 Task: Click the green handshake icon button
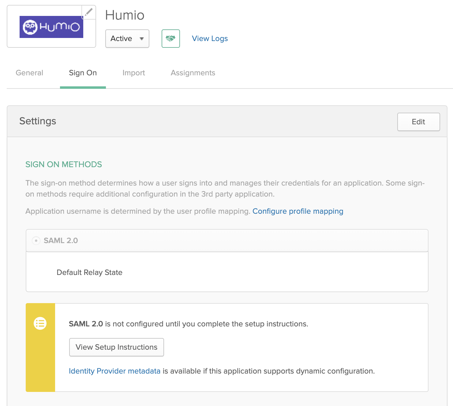[170, 39]
